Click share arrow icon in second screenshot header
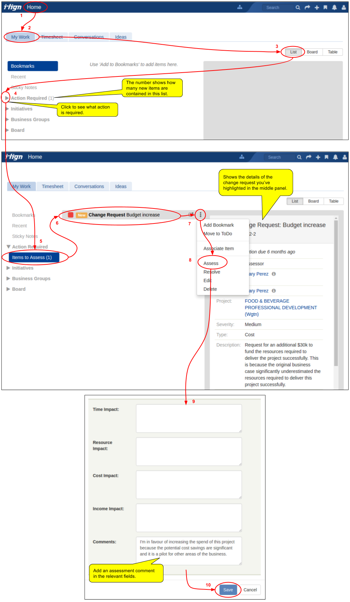Image resolution: width=350 pixels, height=602 pixels. click(308, 157)
